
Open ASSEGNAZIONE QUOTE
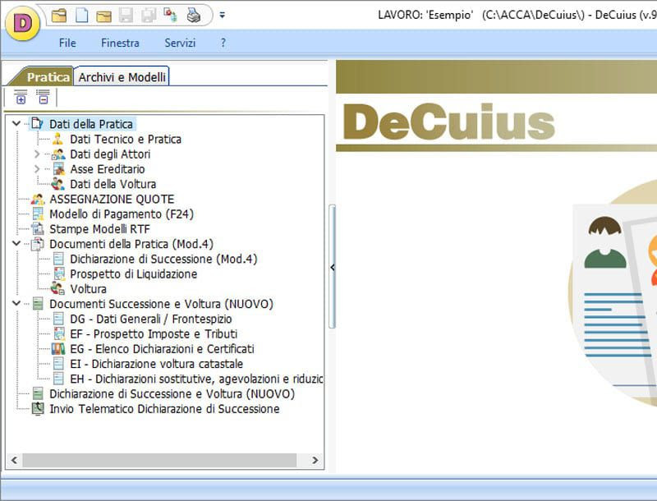[112, 199]
